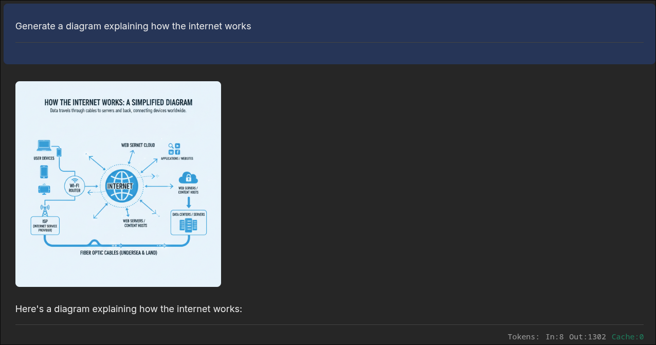Click the ISP Internet Service Provider box
Image resolution: width=656 pixels, height=345 pixels.
pyautogui.click(x=45, y=226)
